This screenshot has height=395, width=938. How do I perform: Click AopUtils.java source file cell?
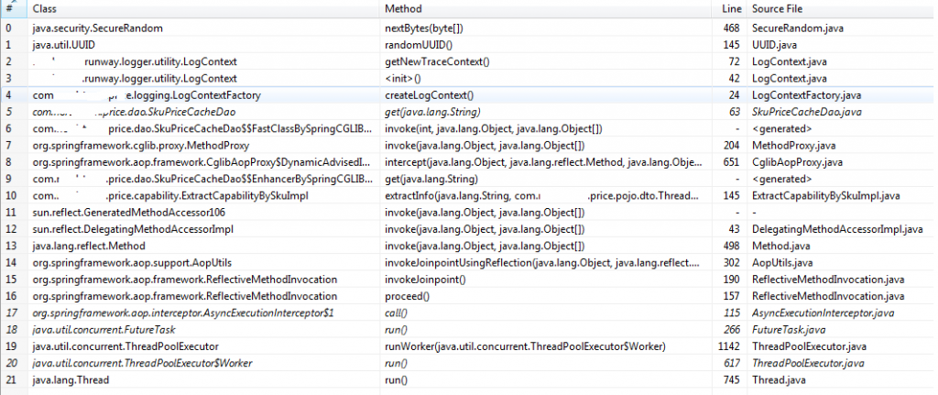click(783, 263)
